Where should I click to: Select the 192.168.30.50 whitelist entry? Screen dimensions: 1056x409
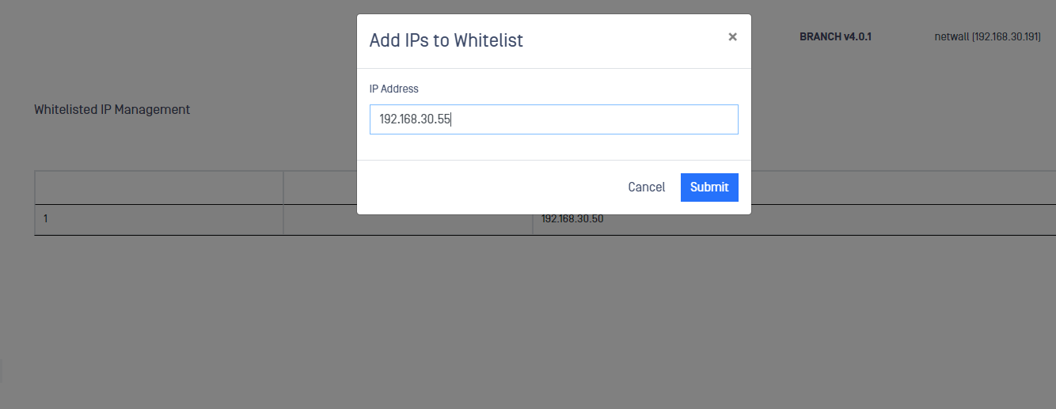[x=572, y=219]
